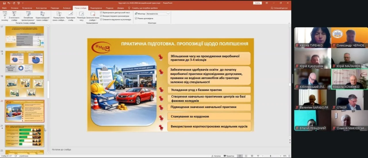Viewport: 368px width, 158px height.
Task: Open Записати показ слайдів dropdown
Action: tap(93, 16)
